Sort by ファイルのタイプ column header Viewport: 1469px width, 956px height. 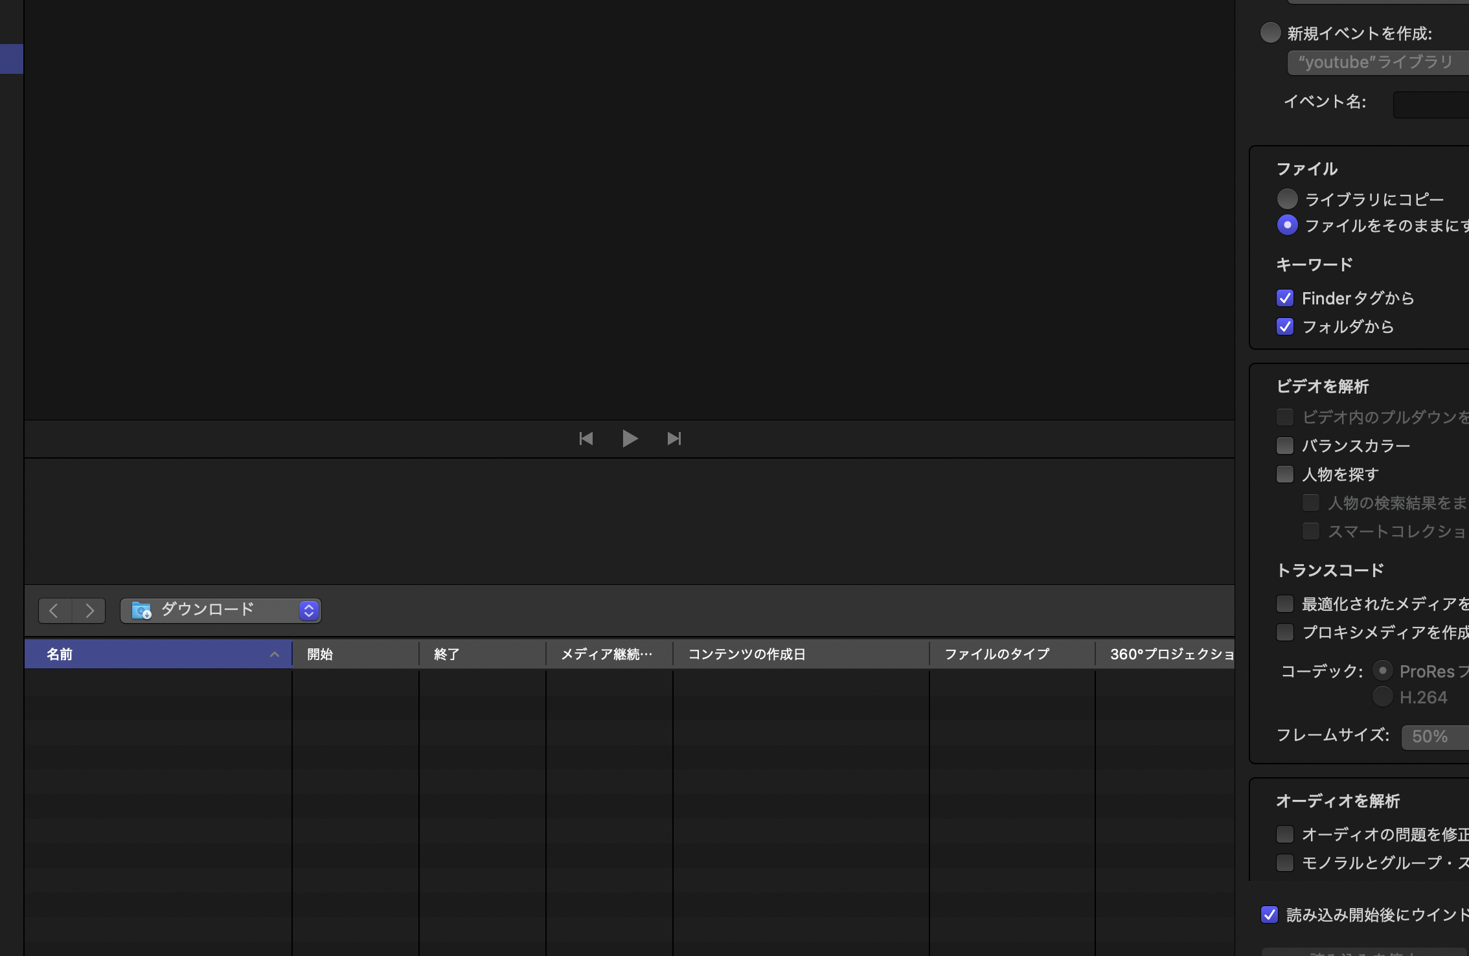point(997,654)
